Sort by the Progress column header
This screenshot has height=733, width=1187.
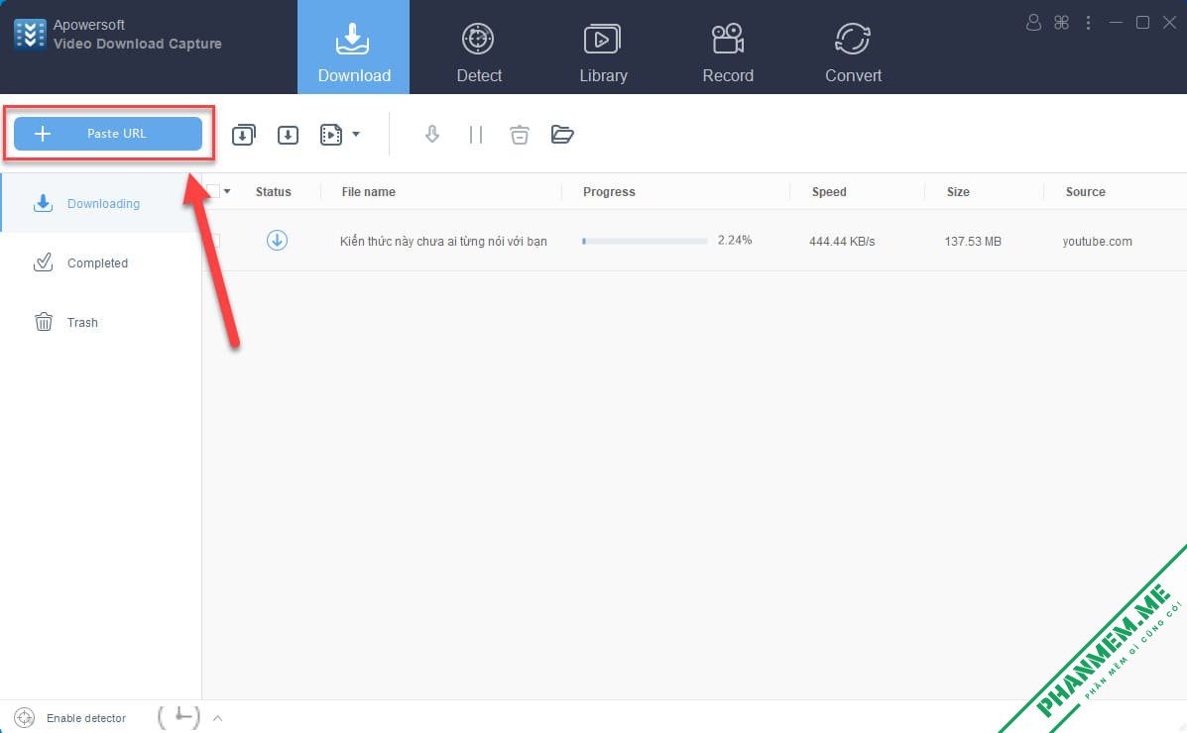(x=609, y=192)
